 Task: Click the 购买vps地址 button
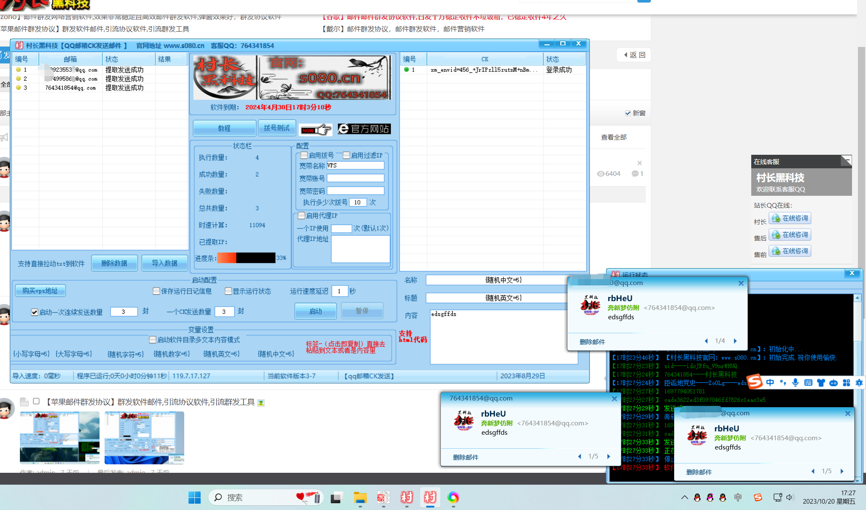40,291
